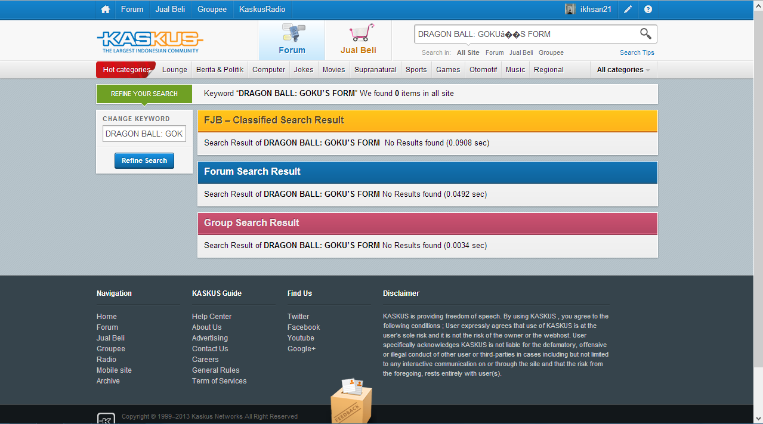
Task: Open footer Groupee link
Action: [111, 349]
